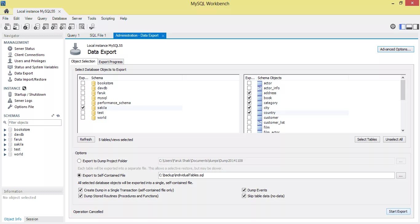The height and width of the screenshot is (224, 420).
Task: Click the schemas expand-panel arrows icon
Action: [x=53, y=116]
